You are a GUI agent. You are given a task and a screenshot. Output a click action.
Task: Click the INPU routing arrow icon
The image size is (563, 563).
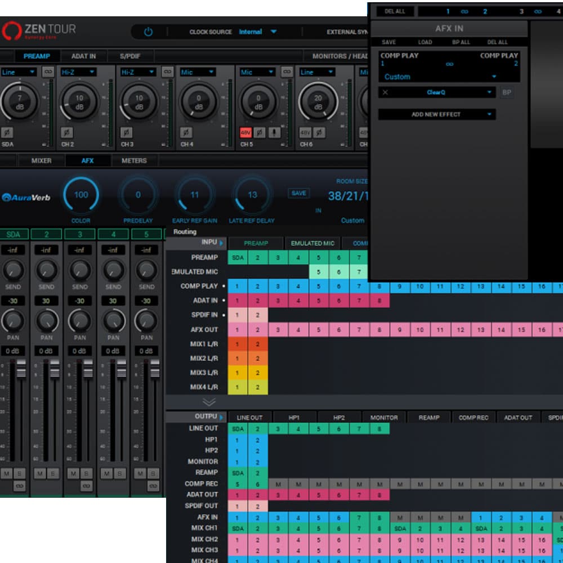221,243
